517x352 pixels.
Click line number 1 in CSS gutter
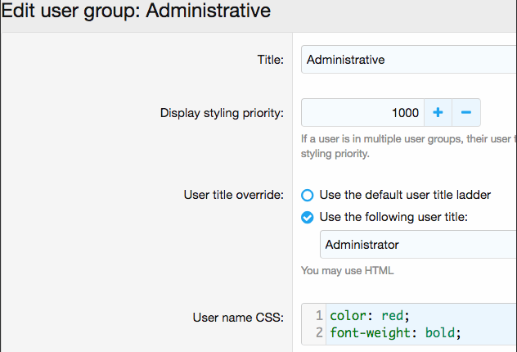coord(318,315)
